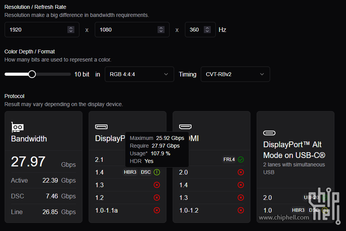Click the 'Bandwidth' card title

click(29, 139)
